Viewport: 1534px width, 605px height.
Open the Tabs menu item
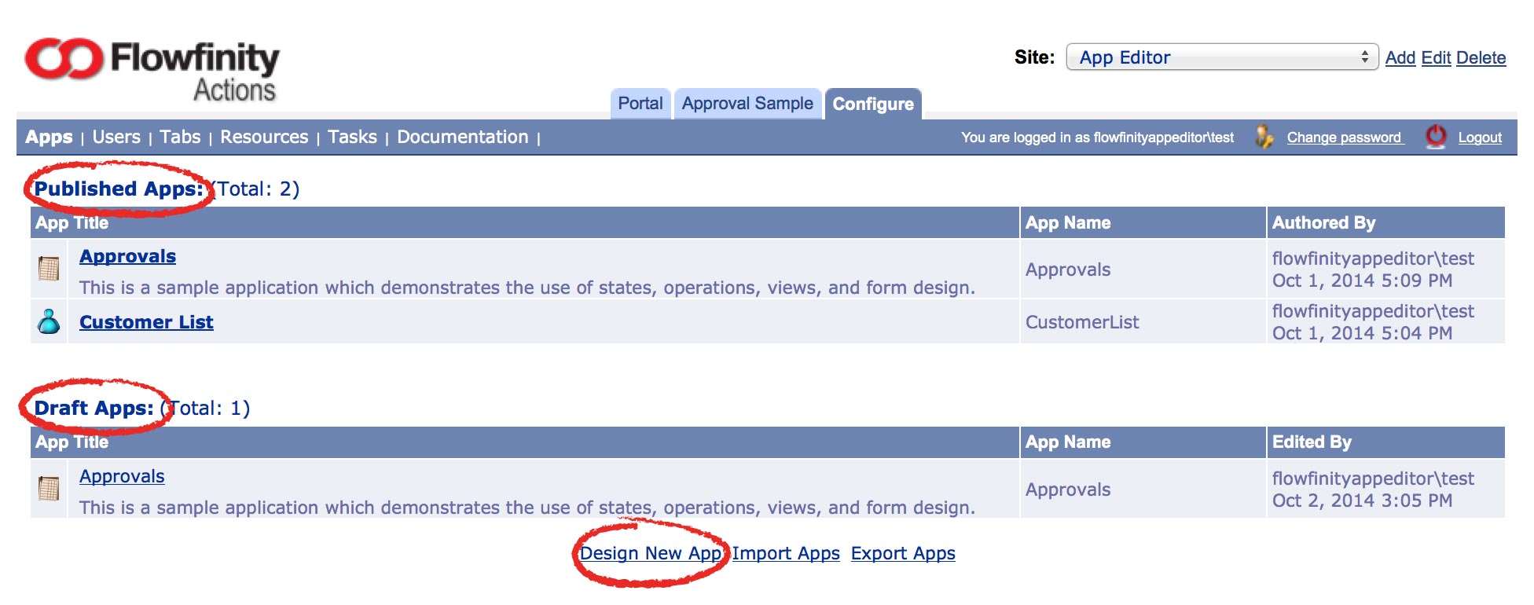[180, 137]
